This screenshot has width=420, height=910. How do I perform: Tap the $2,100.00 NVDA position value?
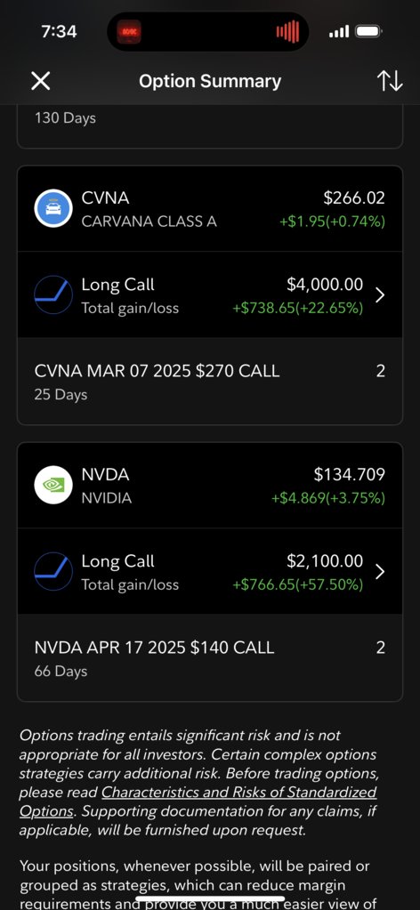click(x=325, y=561)
